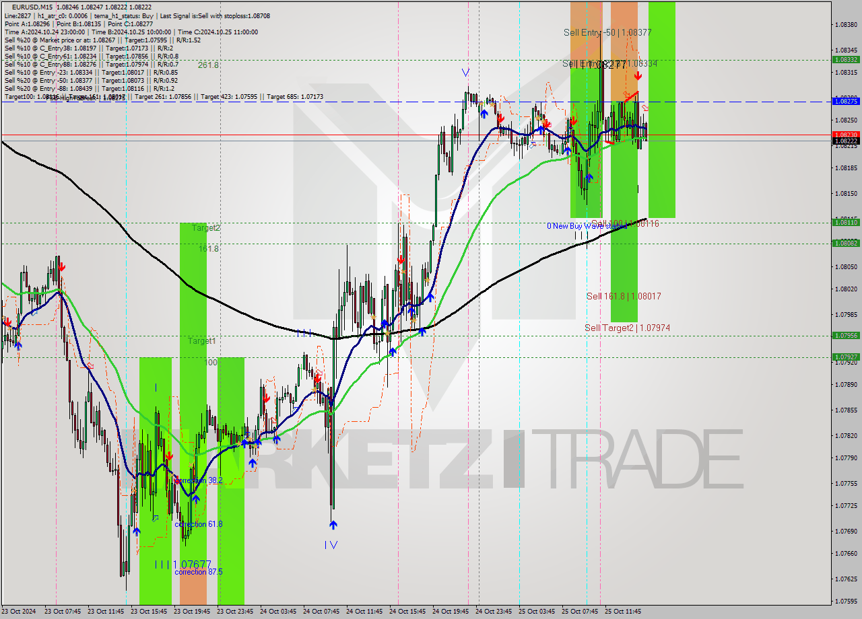Image resolution: width=862 pixels, height=619 pixels.
Task: Click the blue up arrow under the 'I V' low
Action: point(333,525)
